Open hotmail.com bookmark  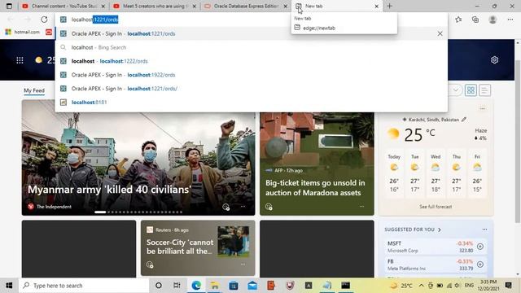tap(23, 32)
